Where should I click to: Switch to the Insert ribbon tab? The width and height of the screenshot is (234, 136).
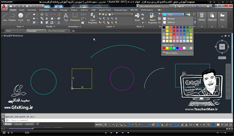click(x=22, y=10)
